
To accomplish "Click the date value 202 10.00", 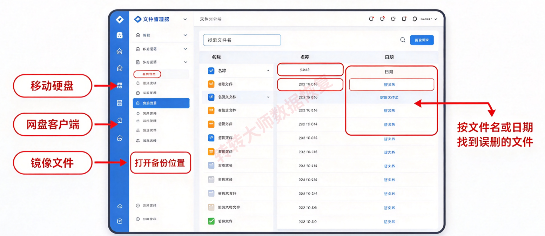I will point(308,222).
